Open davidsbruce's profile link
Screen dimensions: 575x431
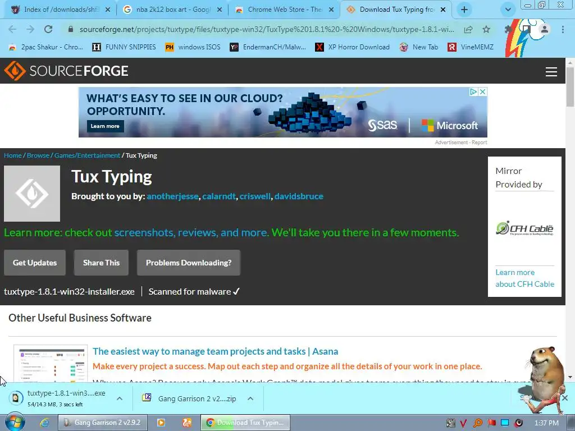pyautogui.click(x=299, y=196)
